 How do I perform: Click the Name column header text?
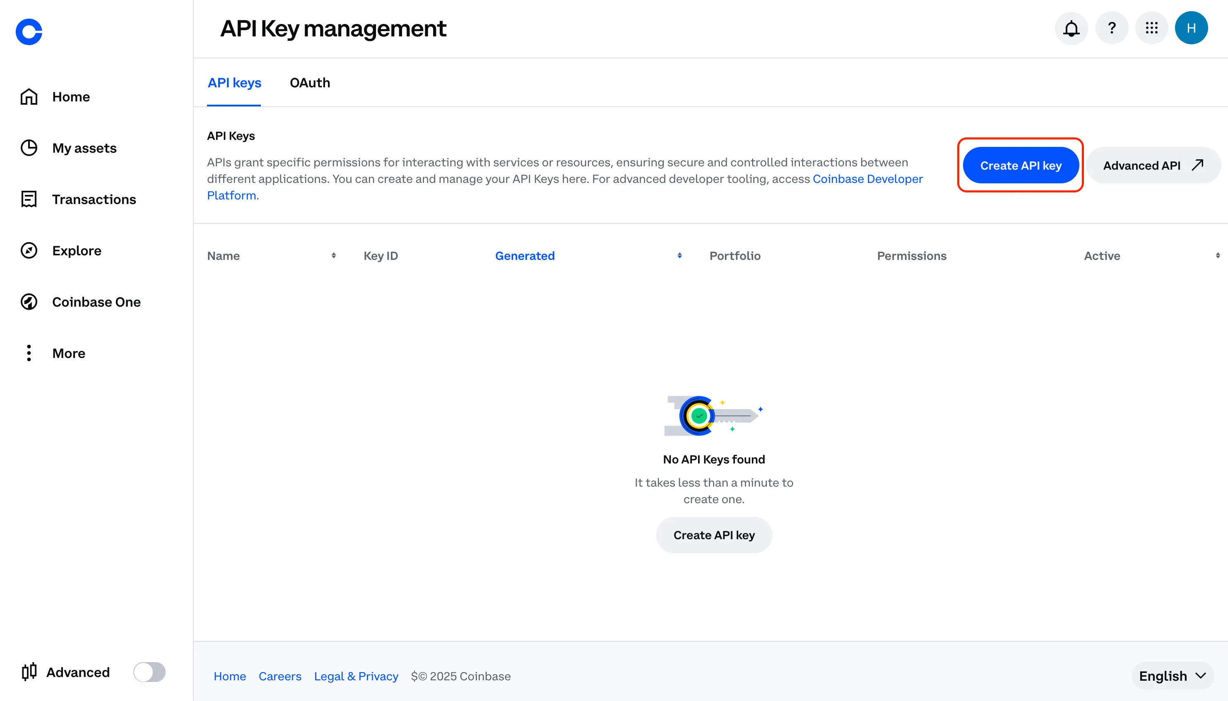tap(223, 256)
